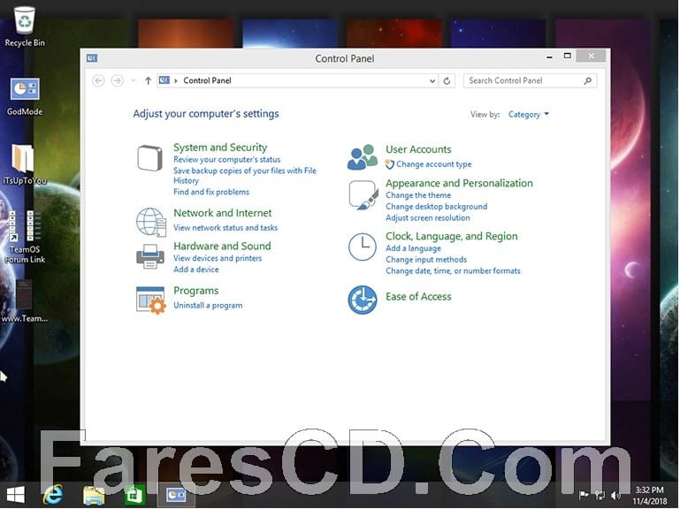Open the Windows Start button
680x509 pixels.
click(x=16, y=495)
